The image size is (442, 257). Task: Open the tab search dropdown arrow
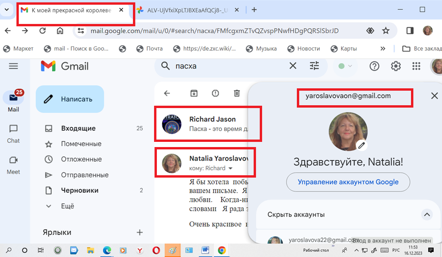[x=7, y=9]
